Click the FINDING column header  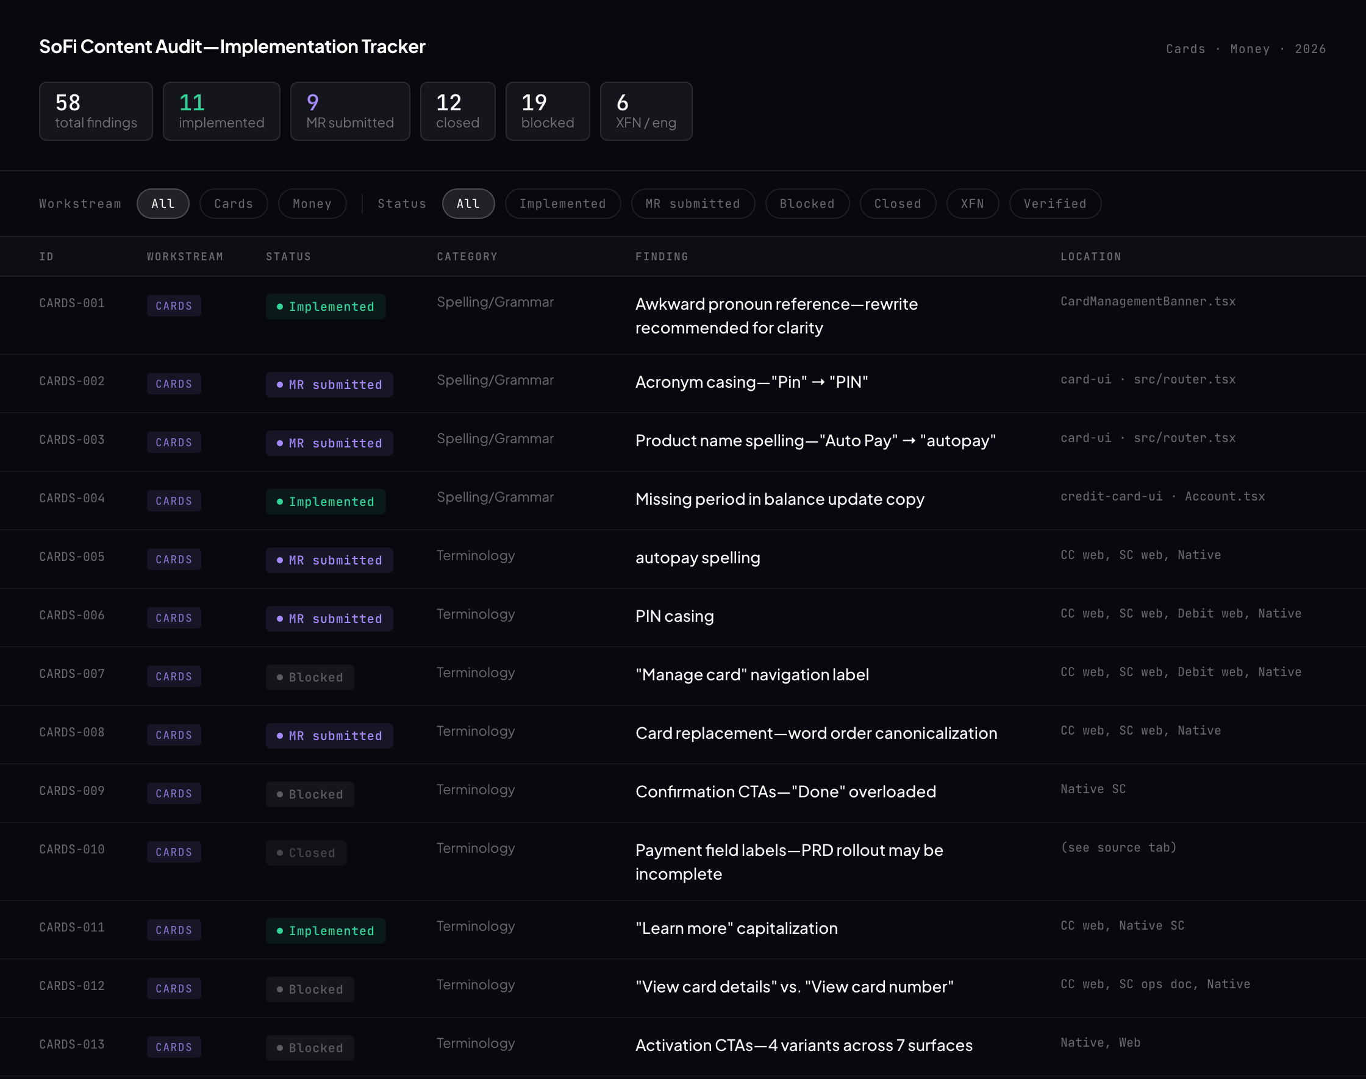pos(662,257)
